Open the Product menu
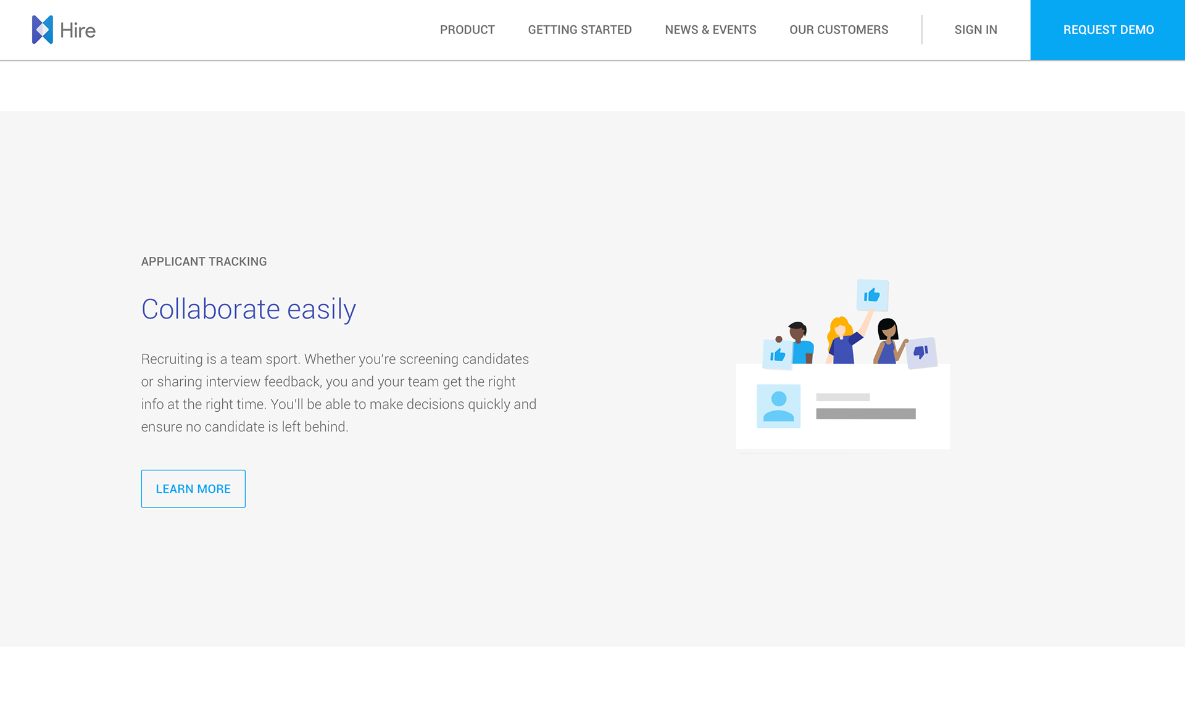The width and height of the screenshot is (1185, 718). coord(467,30)
